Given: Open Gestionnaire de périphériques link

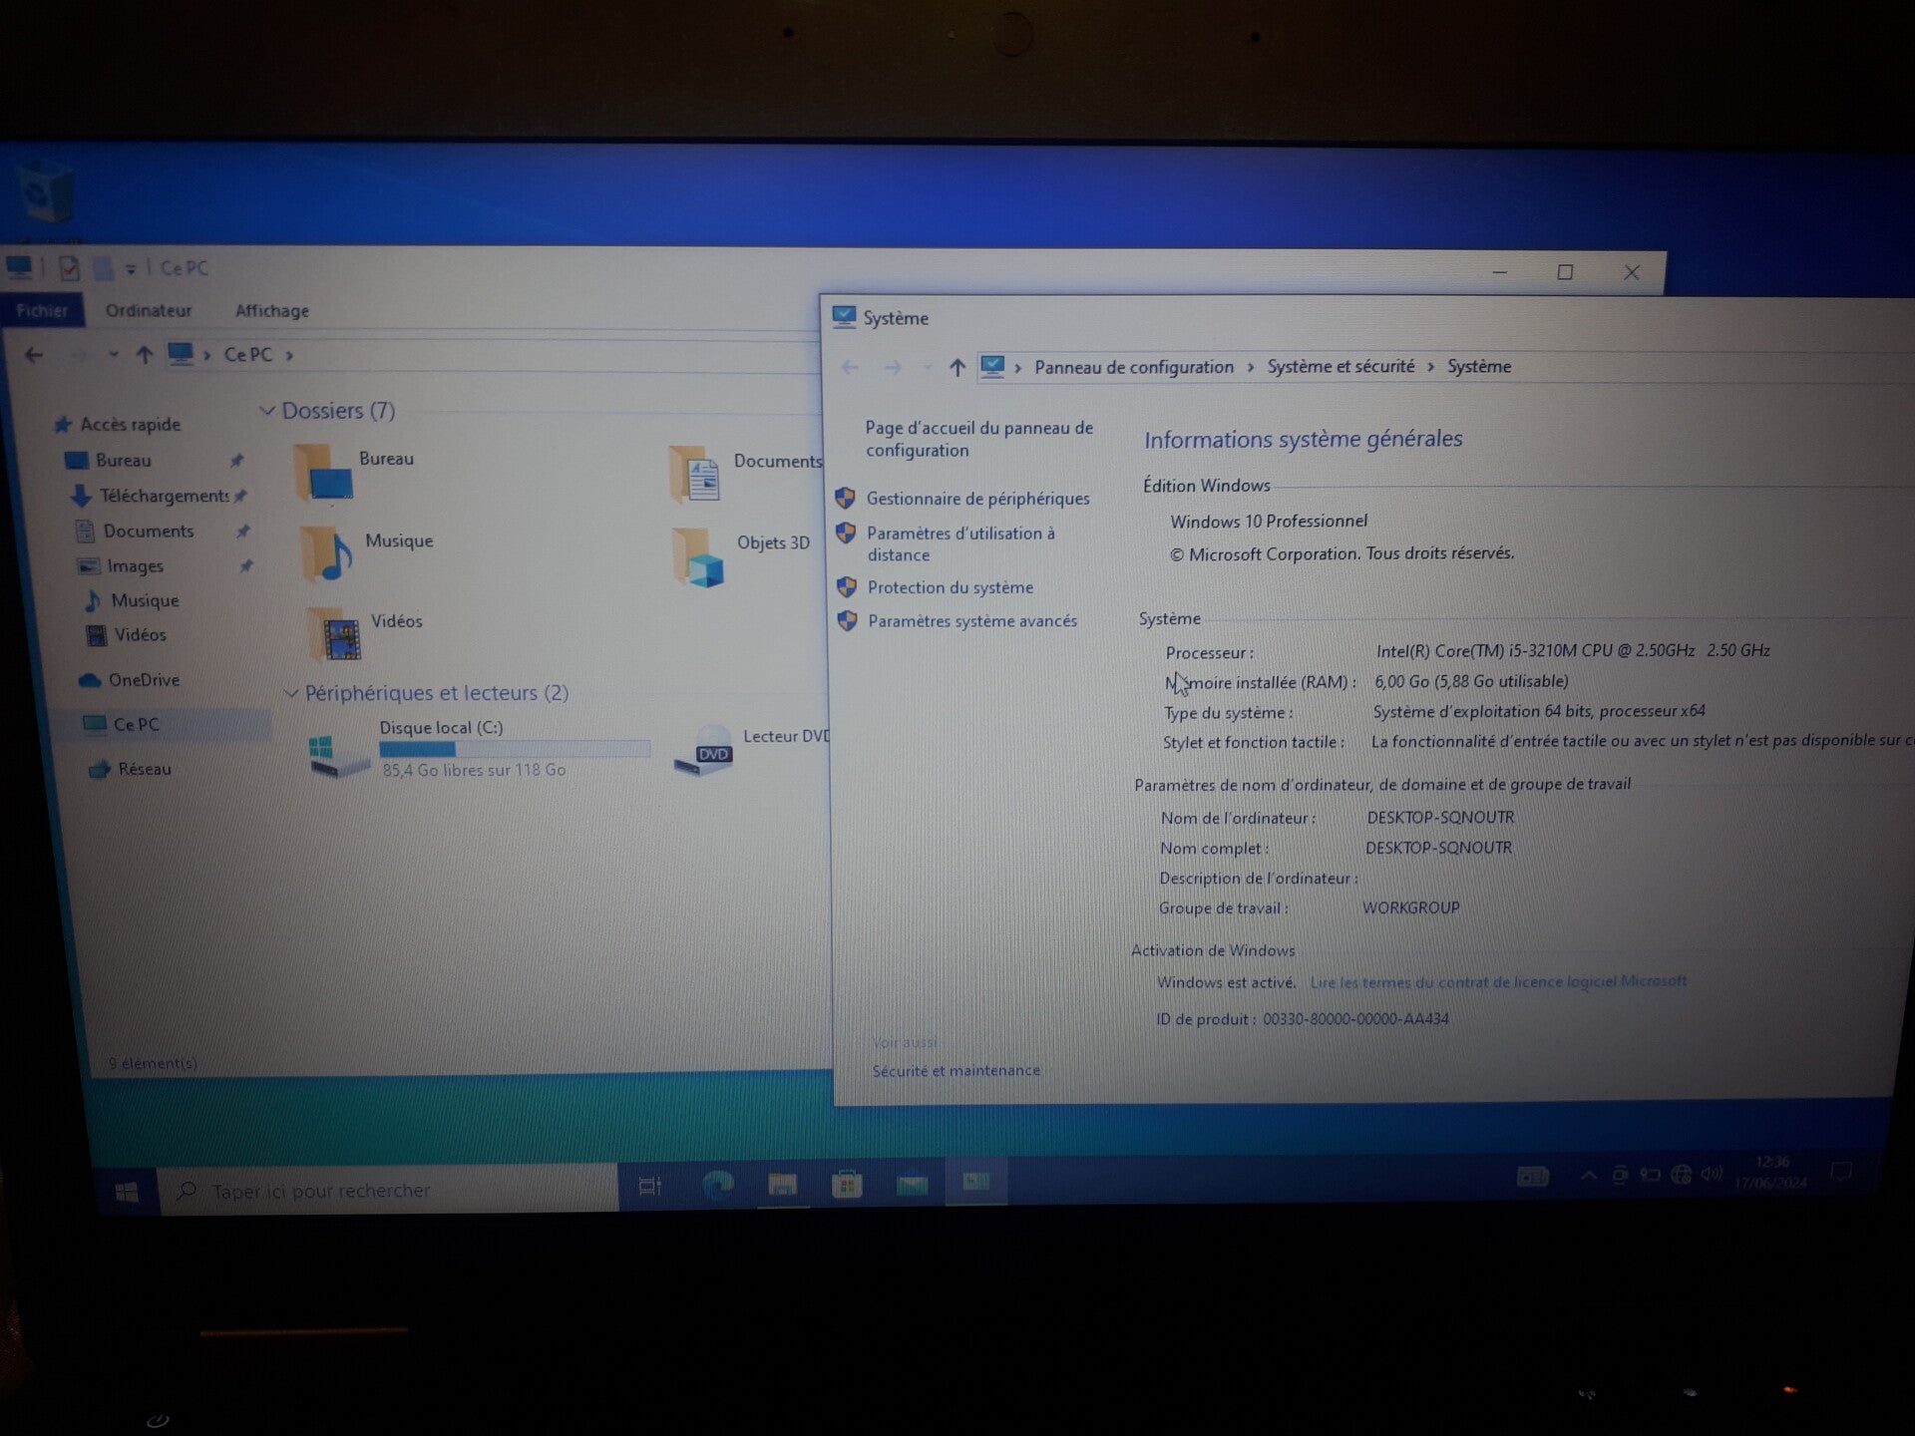Looking at the screenshot, I should pyautogui.click(x=976, y=499).
